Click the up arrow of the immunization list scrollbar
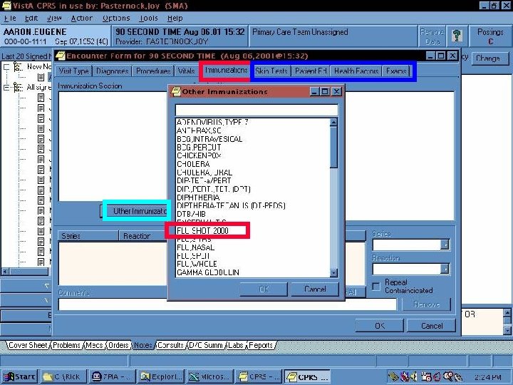Screen dimensions: 513x385 point(333,123)
